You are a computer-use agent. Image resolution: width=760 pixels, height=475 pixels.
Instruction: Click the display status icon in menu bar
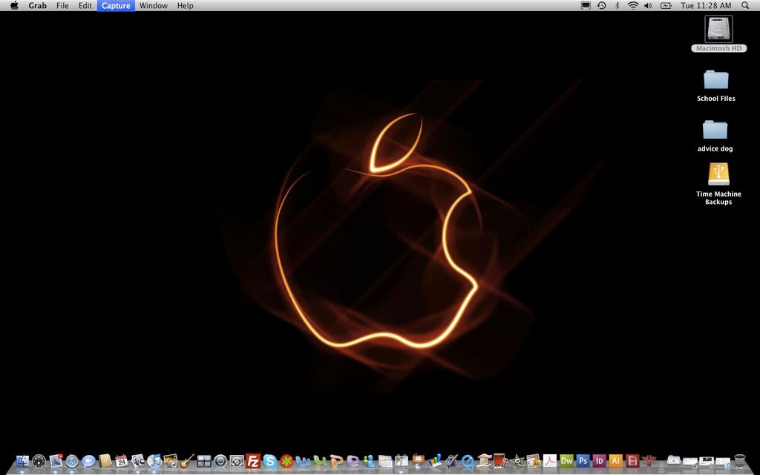[x=586, y=5]
